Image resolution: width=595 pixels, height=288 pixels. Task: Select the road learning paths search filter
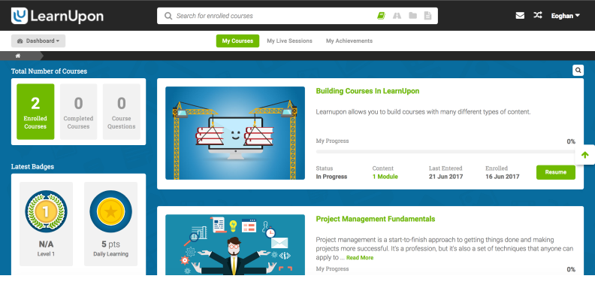[397, 16]
